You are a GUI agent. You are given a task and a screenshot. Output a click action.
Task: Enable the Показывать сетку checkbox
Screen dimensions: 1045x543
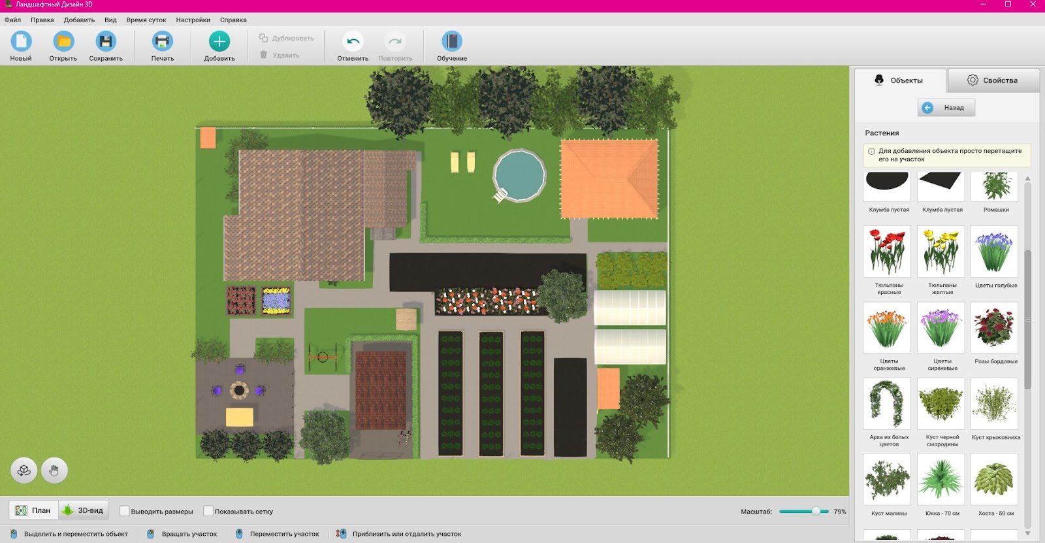(208, 511)
